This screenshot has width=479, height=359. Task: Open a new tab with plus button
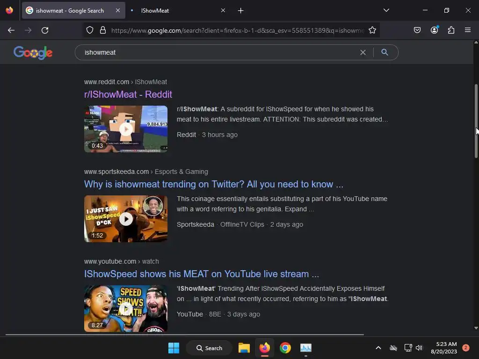(241, 11)
